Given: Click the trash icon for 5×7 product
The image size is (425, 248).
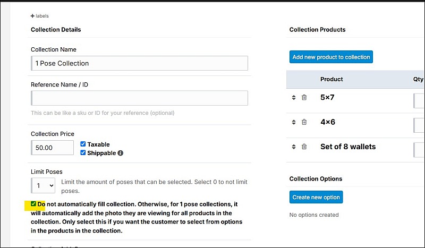Looking at the screenshot, I should [x=304, y=98].
